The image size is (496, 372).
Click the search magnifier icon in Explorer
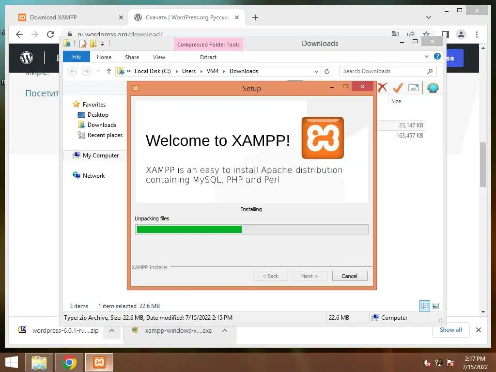coord(430,71)
